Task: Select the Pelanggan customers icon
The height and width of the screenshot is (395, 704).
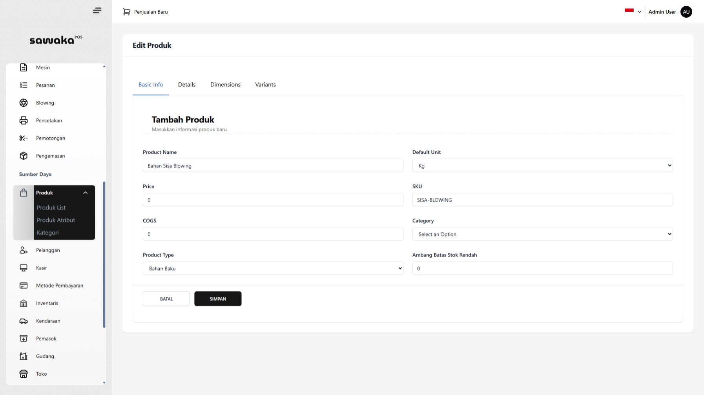Action: (x=24, y=250)
